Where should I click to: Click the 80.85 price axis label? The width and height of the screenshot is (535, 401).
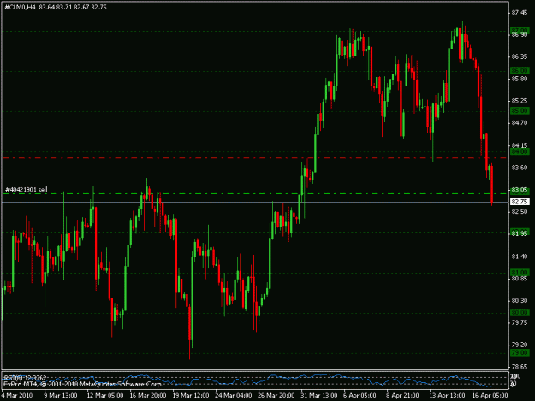(x=520, y=279)
